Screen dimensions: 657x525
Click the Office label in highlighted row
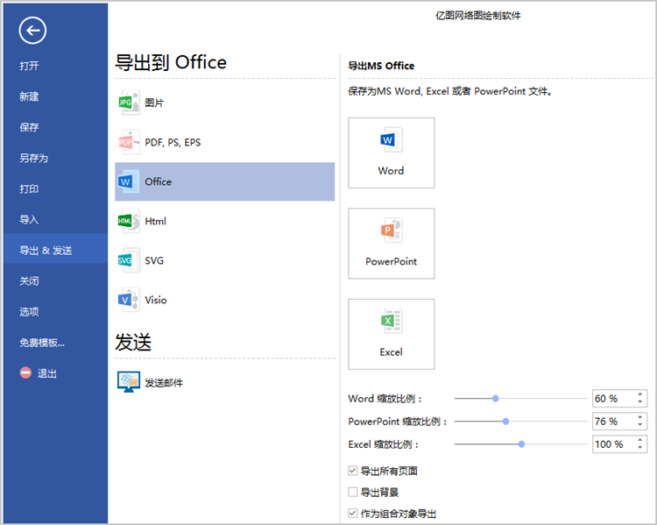(x=159, y=182)
